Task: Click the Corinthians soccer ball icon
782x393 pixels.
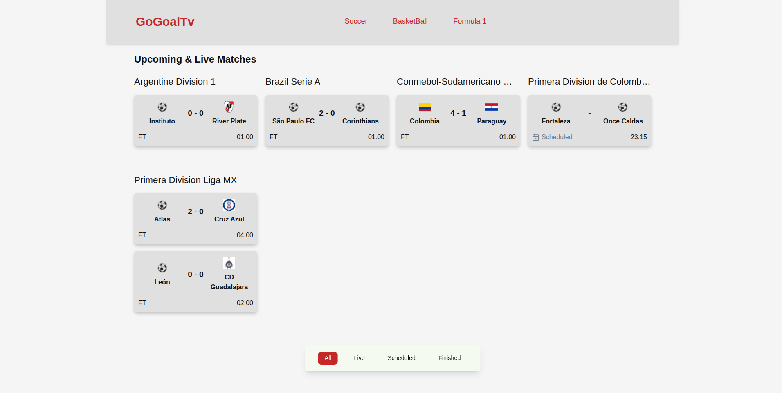Action: (x=360, y=107)
